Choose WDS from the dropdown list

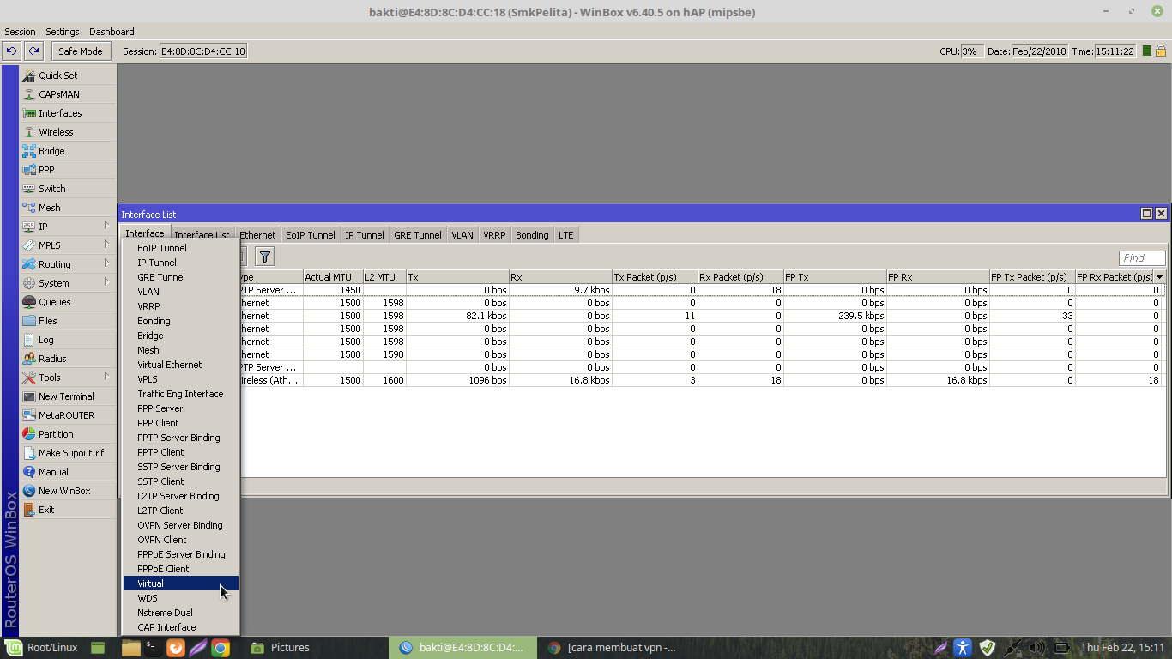(x=181, y=598)
